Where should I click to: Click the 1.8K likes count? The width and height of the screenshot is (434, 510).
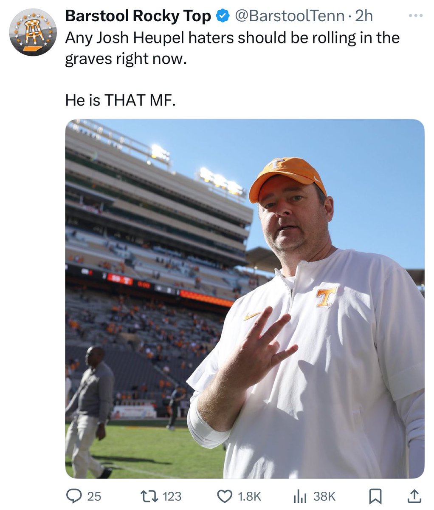249,496
